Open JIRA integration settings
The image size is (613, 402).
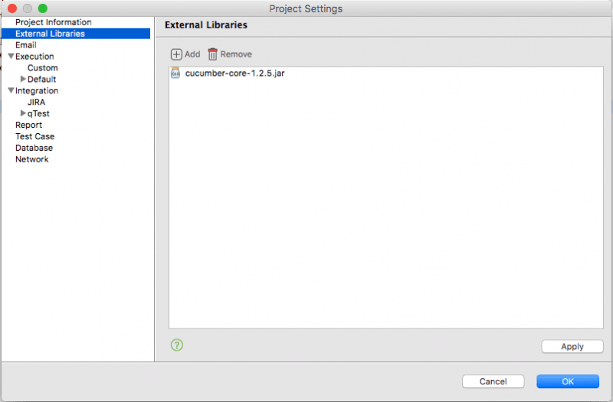pyautogui.click(x=36, y=102)
